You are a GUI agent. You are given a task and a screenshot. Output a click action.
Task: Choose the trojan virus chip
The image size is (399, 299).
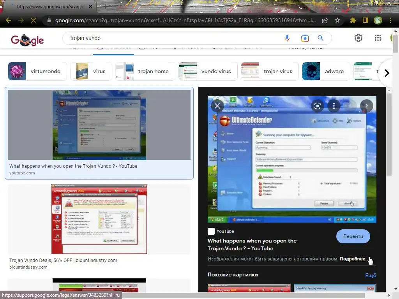click(270, 71)
